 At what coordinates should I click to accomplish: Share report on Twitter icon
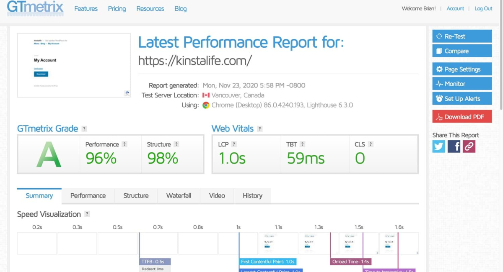tap(439, 146)
